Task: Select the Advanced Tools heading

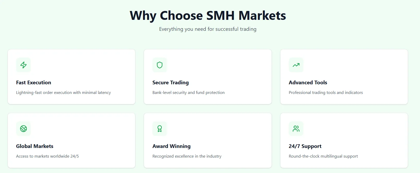Action: click(x=308, y=82)
